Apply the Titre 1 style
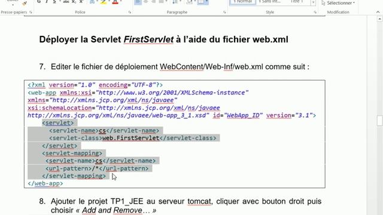This screenshot has width=383, height=215. [x=297, y=2]
